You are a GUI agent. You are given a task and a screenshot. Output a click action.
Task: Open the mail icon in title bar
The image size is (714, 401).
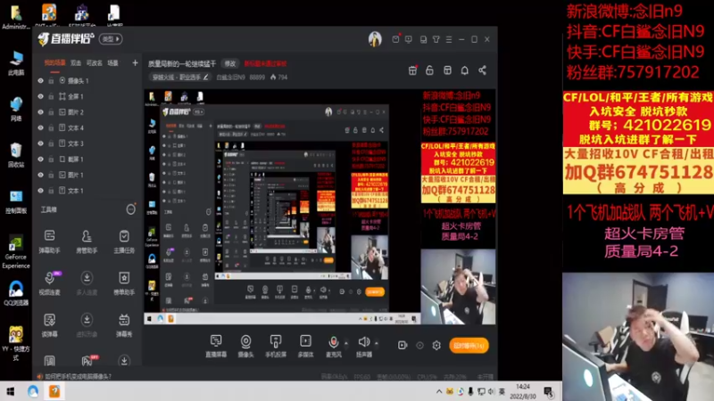pos(395,39)
